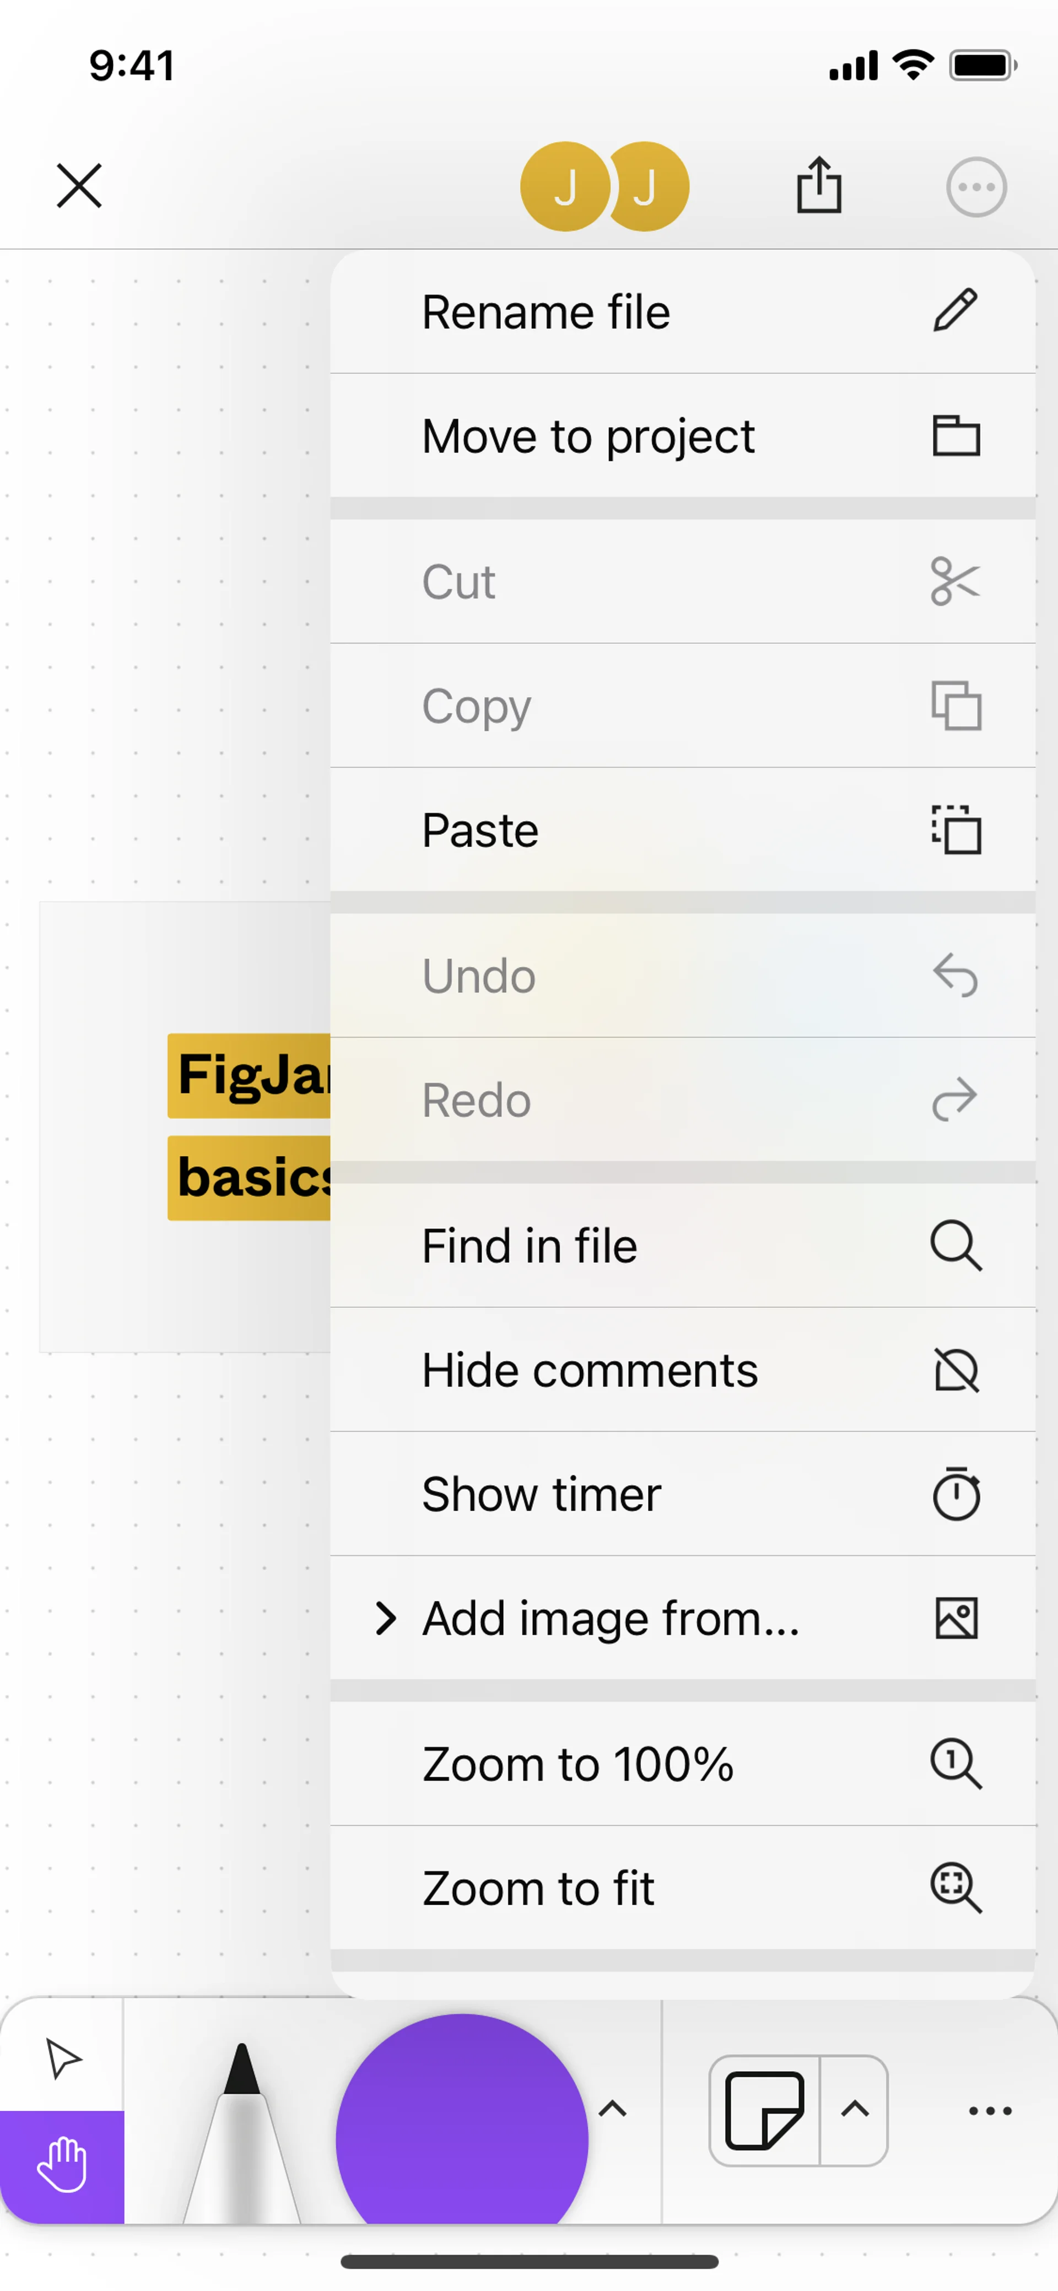The width and height of the screenshot is (1058, 2291).
Task: Select Move to project menu item
Action: coord(682,436)
